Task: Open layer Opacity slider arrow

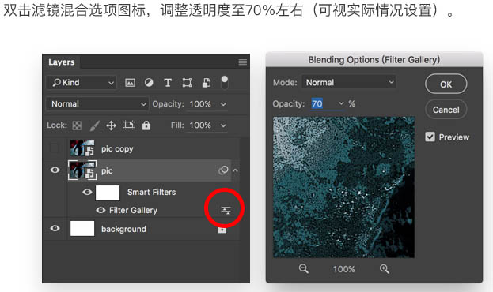Action: tap(223, 104)
